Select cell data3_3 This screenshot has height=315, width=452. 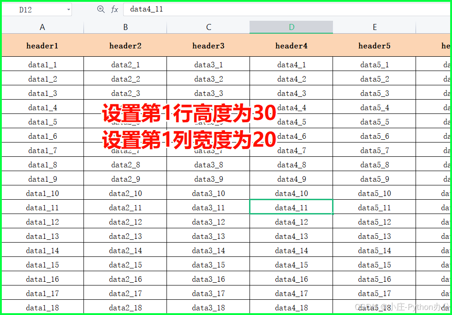point(208,93)
